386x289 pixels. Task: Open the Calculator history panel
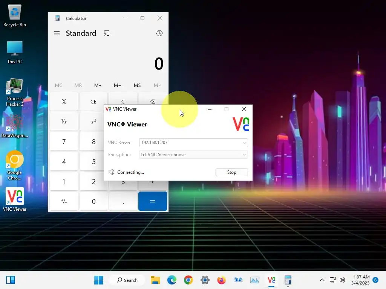tap(159, 33)
